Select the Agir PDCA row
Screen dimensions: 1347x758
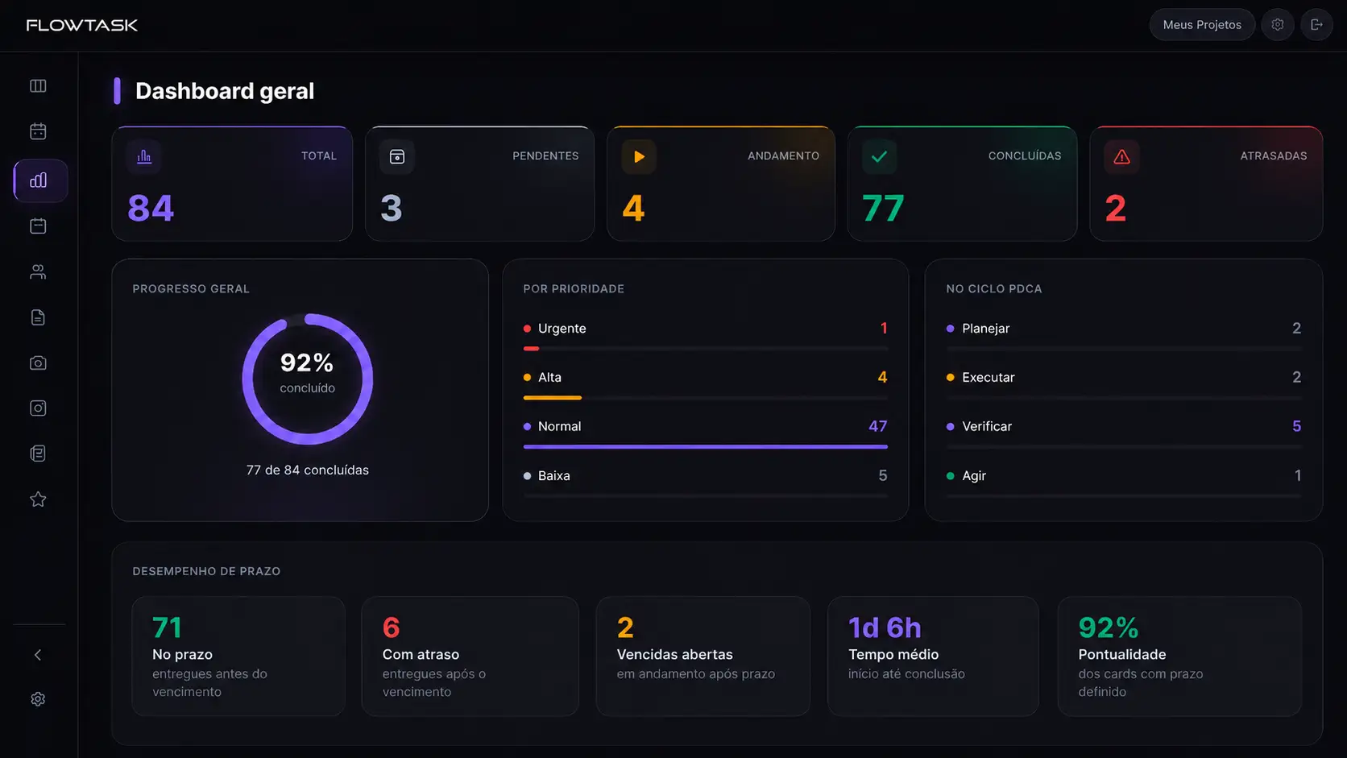coord(1124,475)
